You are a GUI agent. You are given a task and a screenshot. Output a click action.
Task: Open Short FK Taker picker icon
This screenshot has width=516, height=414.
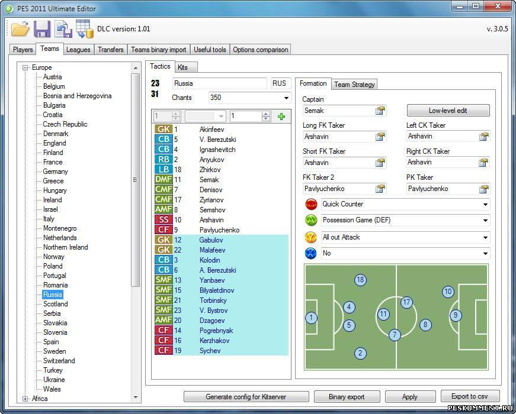pyautogui.click(x=380, y=163)
